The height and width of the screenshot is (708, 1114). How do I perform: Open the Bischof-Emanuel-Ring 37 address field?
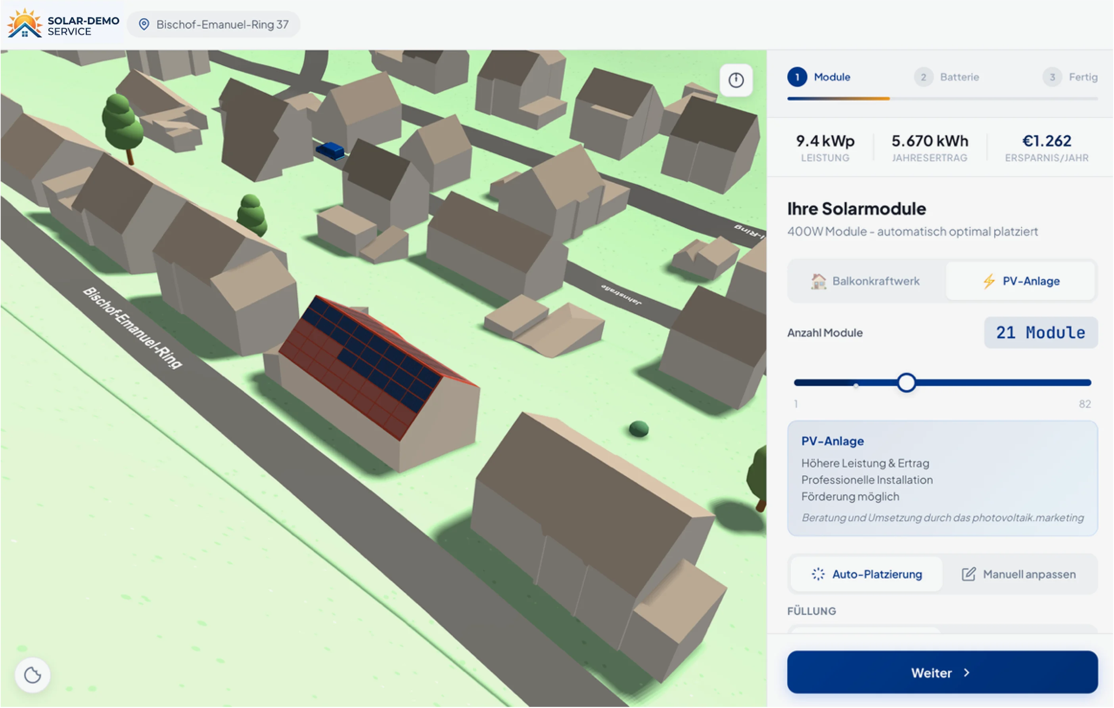pos(213,25)
